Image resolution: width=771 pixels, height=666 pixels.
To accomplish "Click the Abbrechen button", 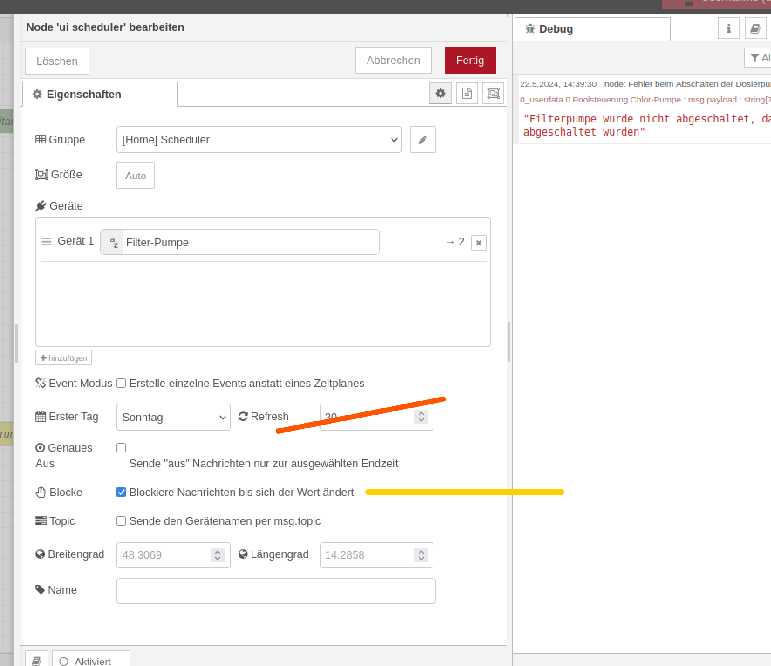I will click(x=393, y=60).
